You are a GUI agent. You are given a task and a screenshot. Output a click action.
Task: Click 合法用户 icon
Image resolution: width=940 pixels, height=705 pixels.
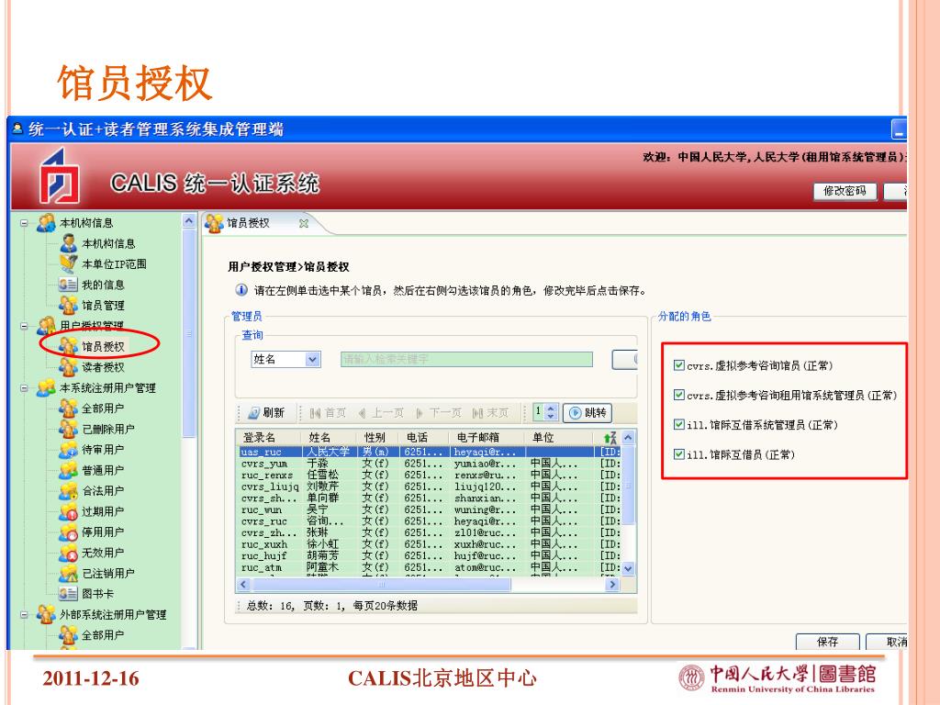pos(68,491)
